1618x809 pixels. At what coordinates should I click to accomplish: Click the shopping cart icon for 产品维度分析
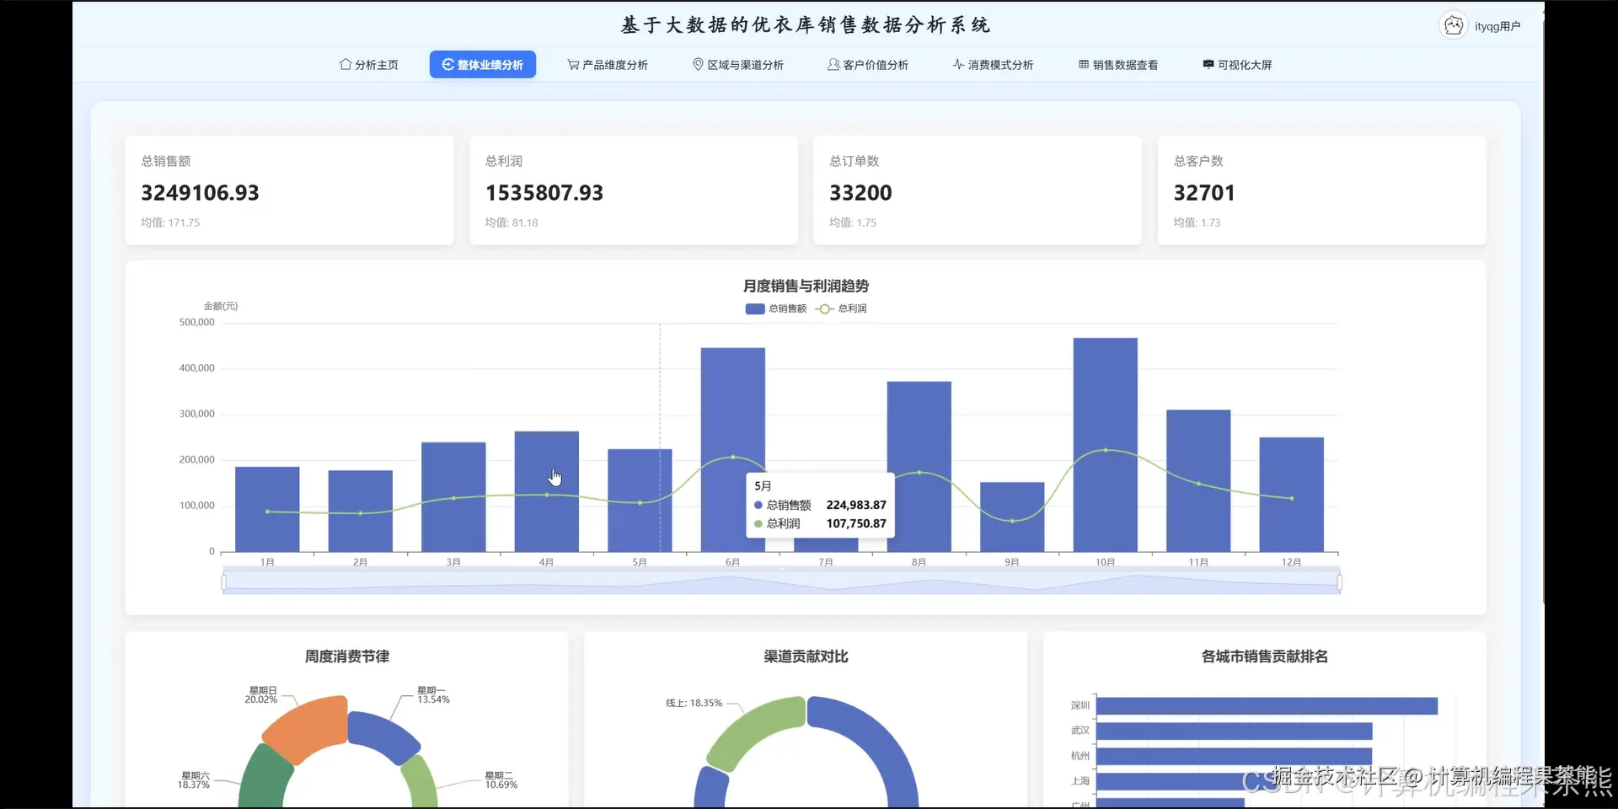coord(573,65)
